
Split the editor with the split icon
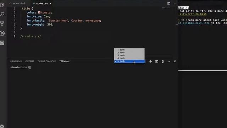(x=169, y=3)
